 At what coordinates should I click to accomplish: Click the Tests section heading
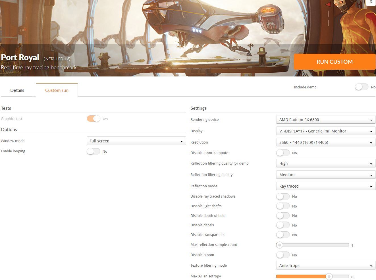tap(6, 108)
